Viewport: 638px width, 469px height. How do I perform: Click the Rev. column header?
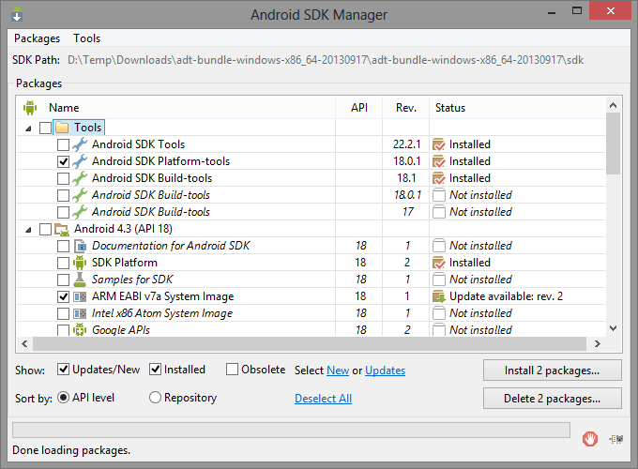tap(406, 108)
